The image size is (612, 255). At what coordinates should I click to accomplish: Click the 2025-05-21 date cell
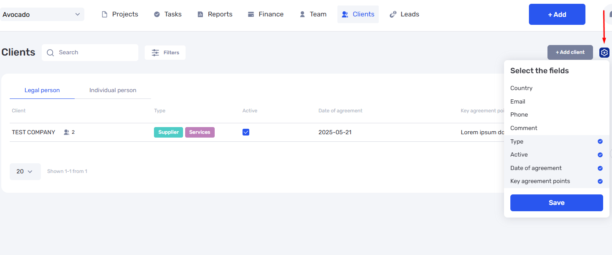click(335, 132)
